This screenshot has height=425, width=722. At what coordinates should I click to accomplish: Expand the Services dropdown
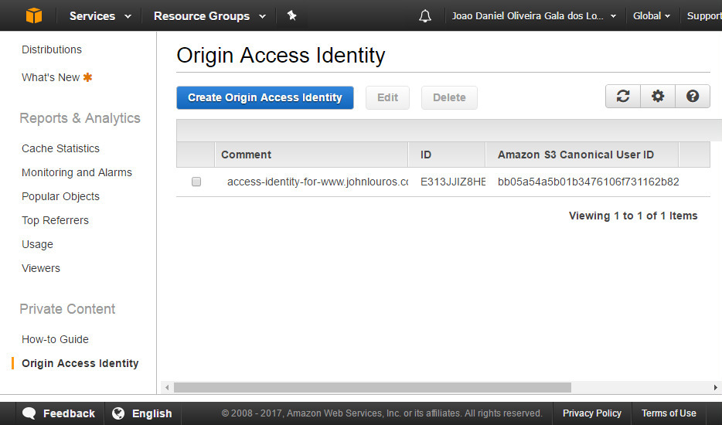100,16
